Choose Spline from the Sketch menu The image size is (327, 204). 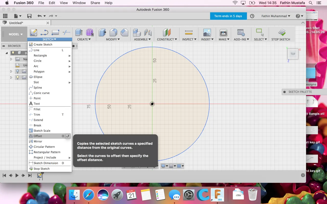click(50, 87)
